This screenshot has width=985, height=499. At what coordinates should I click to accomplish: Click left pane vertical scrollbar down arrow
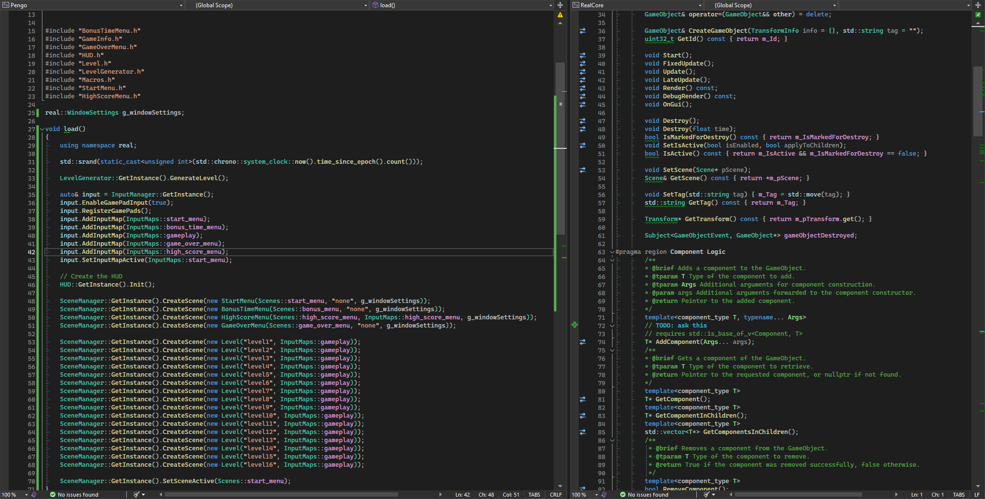pos(560,486)
